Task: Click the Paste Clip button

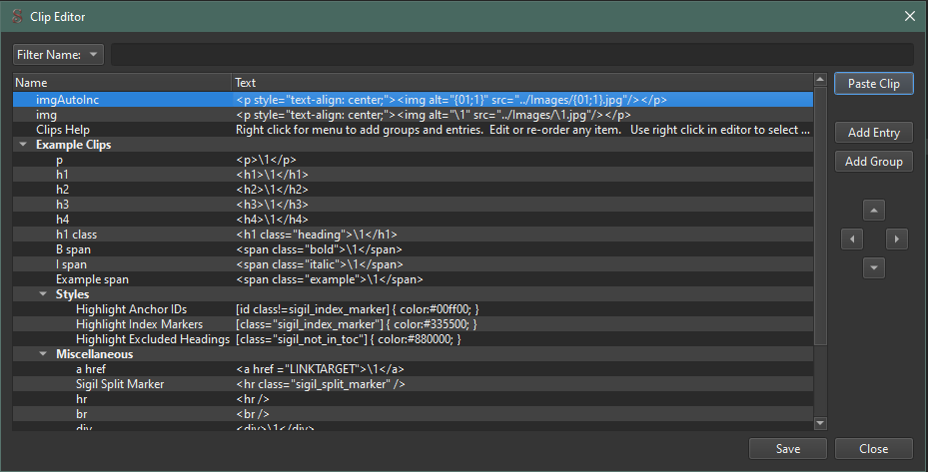Action: coord(873,84)
